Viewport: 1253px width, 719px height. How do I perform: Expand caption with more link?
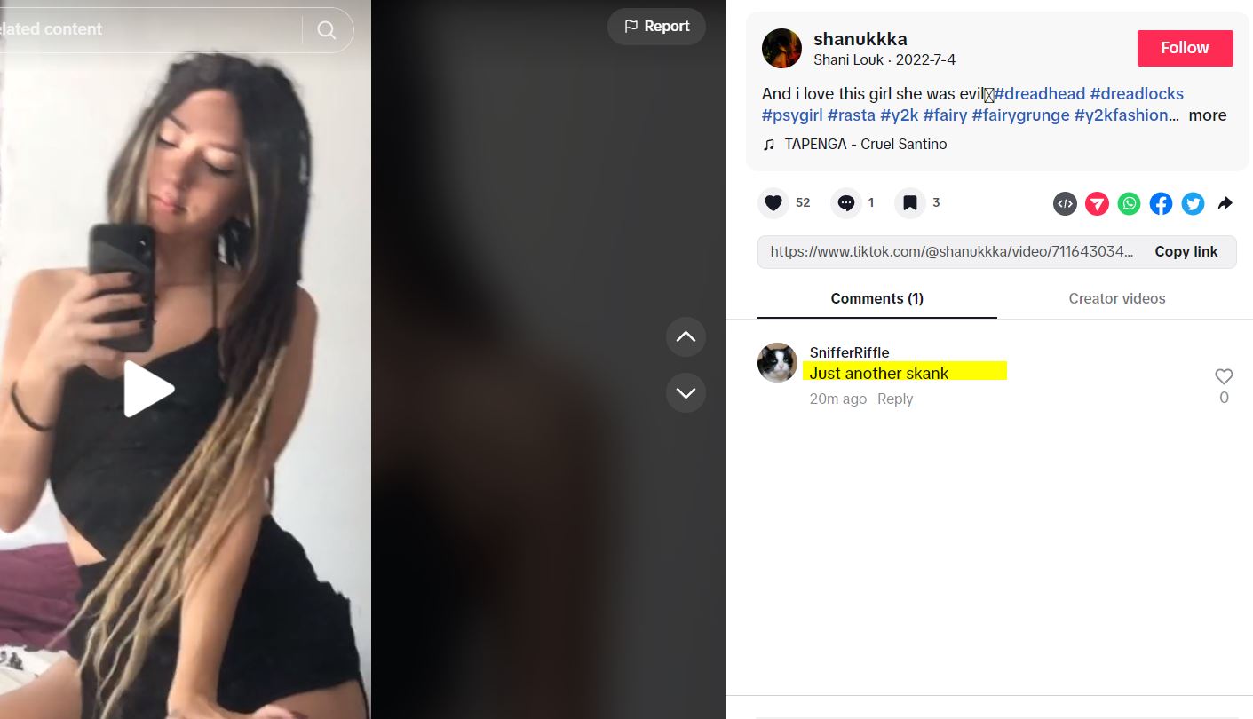[x=1208, y=115]
